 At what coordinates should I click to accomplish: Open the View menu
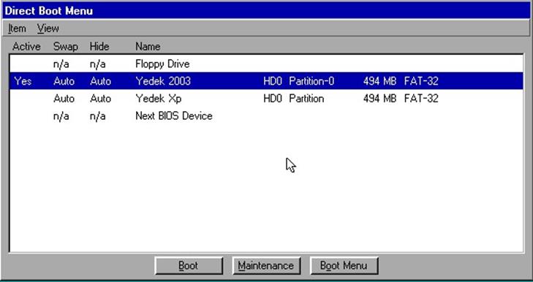[x=48, y=28]
